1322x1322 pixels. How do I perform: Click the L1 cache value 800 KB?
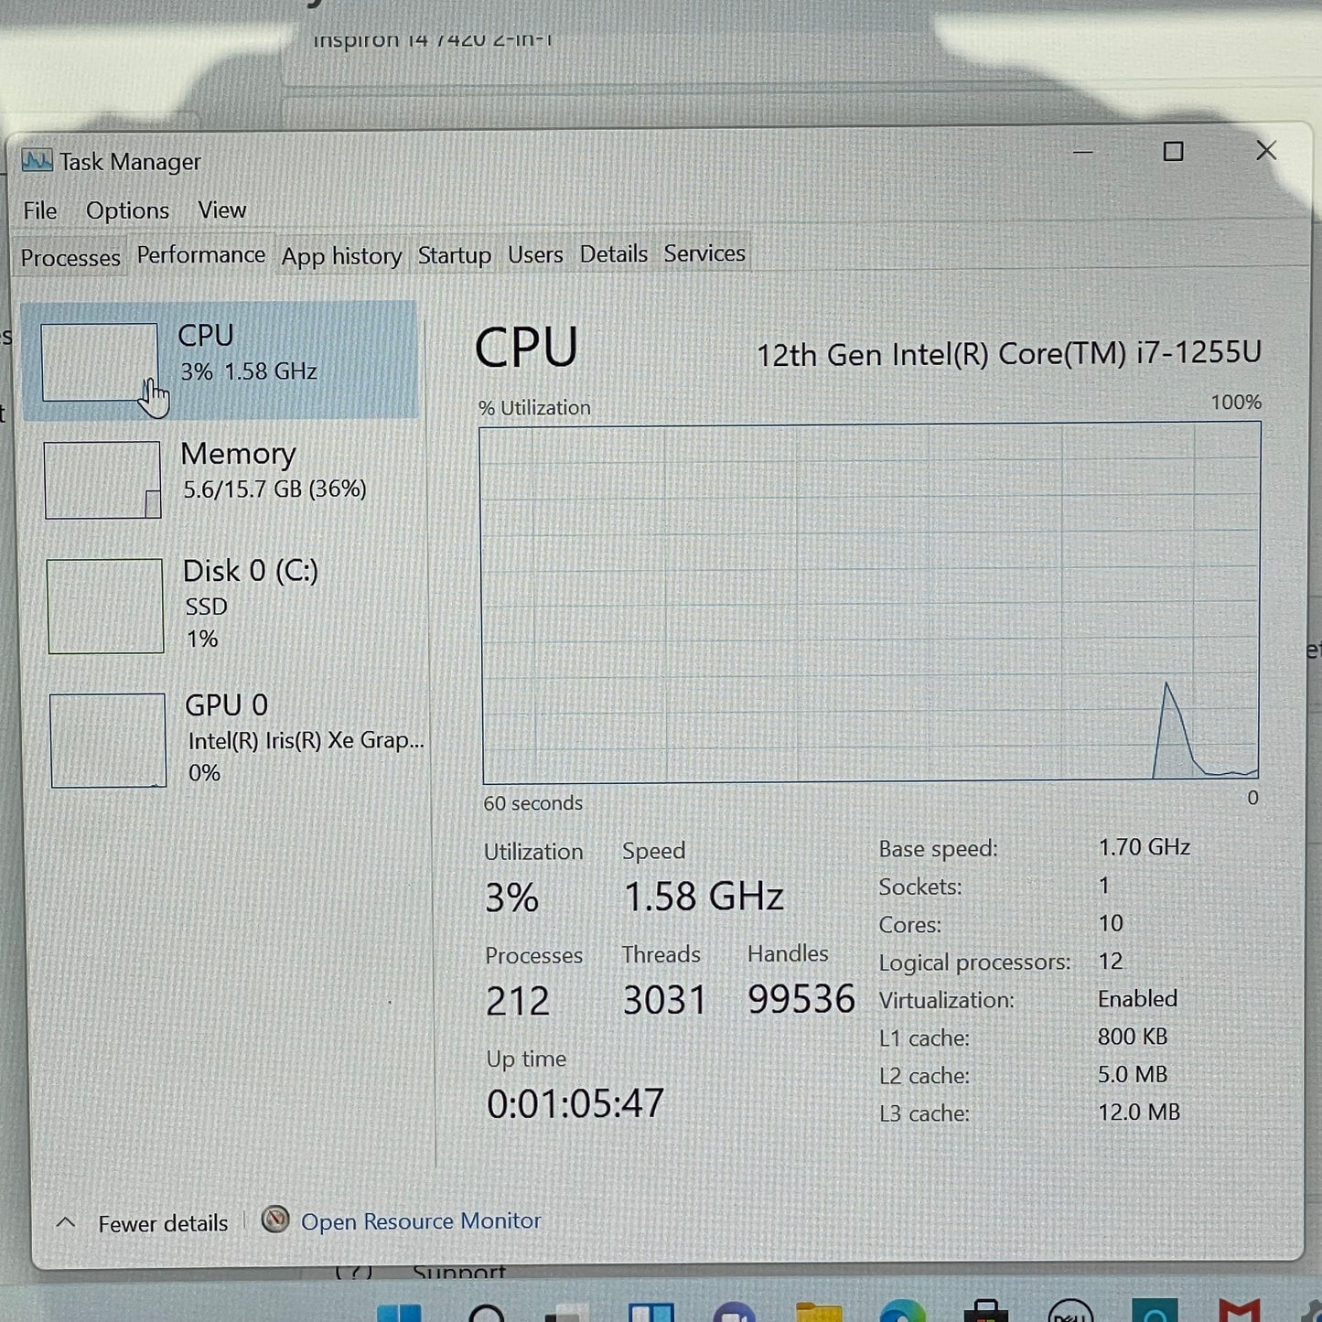pos(1133,1037)
